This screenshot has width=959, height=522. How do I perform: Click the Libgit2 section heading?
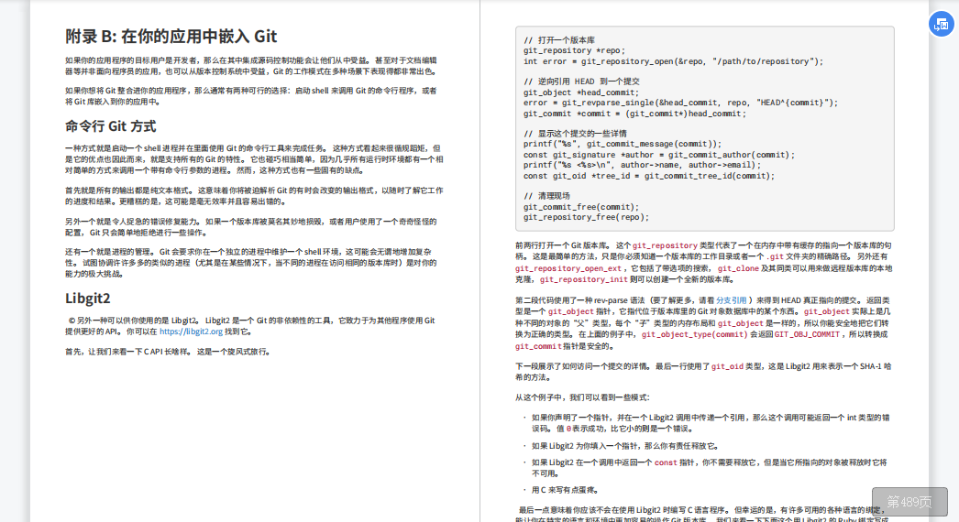point(88,299)
